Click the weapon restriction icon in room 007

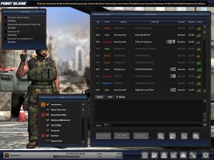(x=173, y=69)
